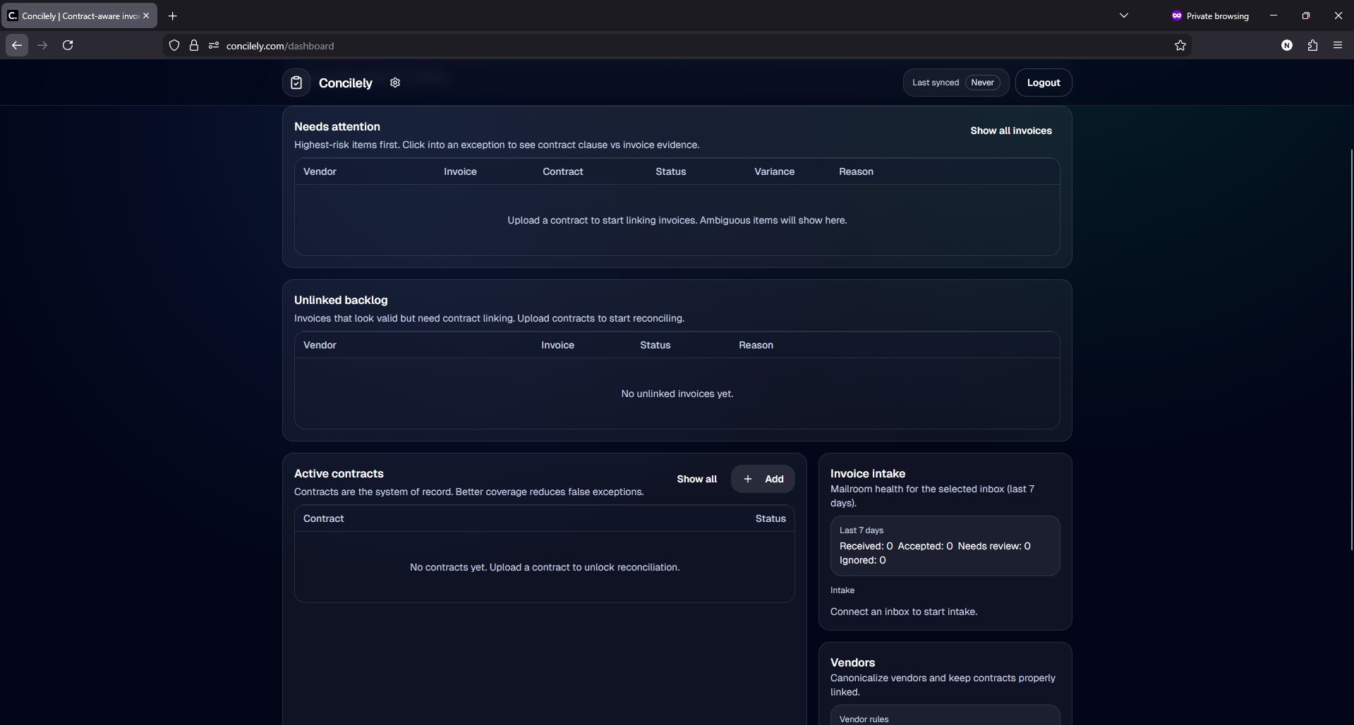Open the browser extensions puzzle icon
1354x725 pixels.
(x=1312, y=45)
